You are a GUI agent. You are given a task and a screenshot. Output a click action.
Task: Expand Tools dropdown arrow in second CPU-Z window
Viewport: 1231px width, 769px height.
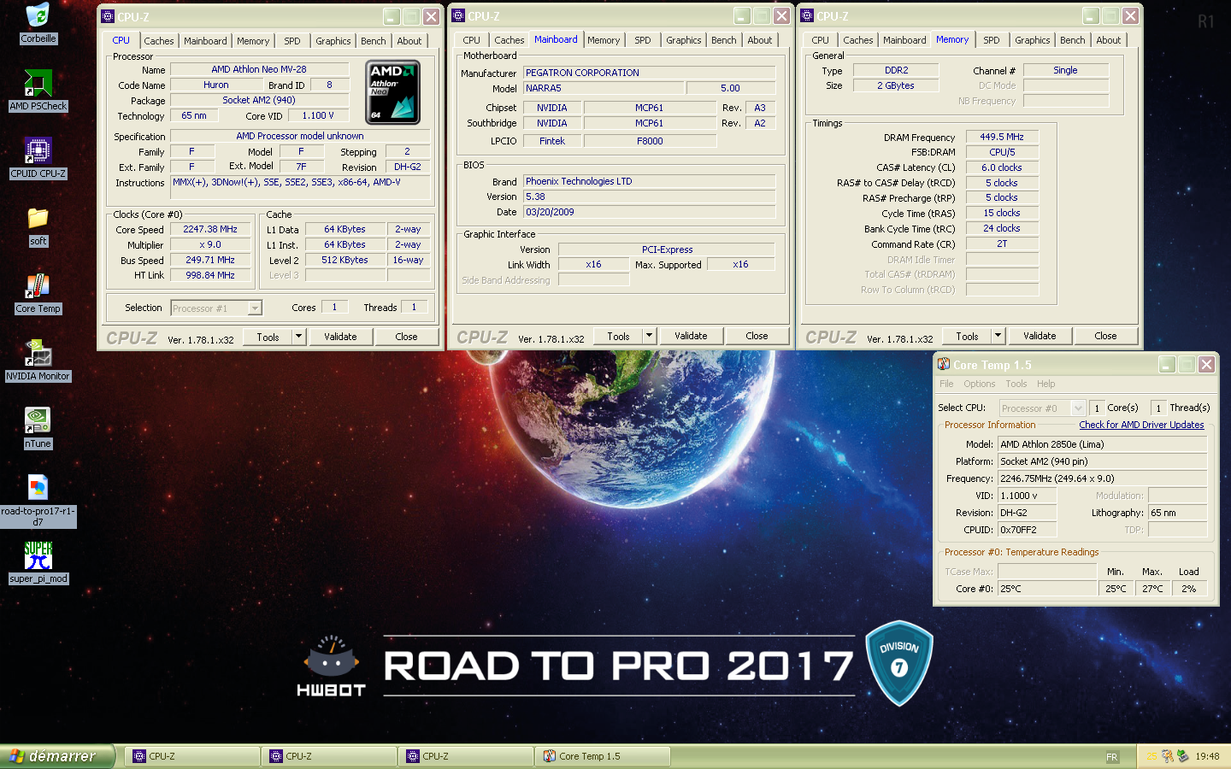(x=650, y=336)
